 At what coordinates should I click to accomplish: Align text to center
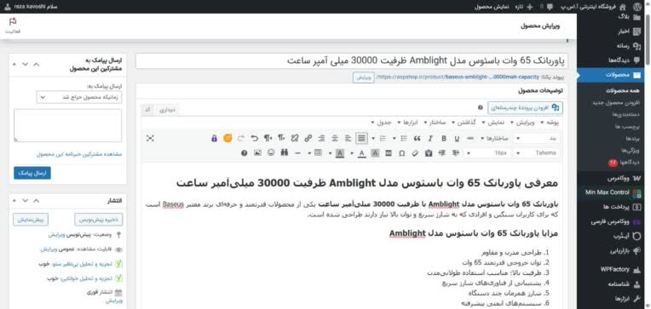335,138
